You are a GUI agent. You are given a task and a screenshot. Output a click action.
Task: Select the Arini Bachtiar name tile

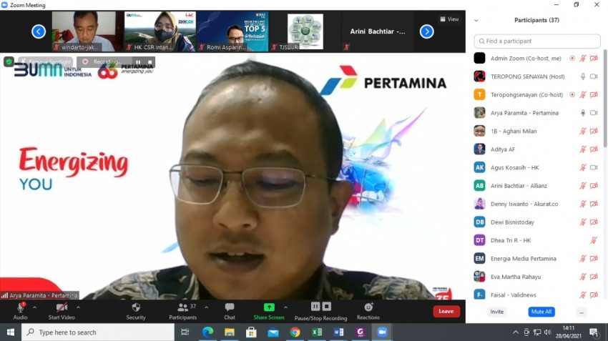click(x=378, y=31)
